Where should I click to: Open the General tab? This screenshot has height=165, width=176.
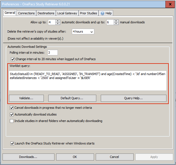[x=10, y=13]
